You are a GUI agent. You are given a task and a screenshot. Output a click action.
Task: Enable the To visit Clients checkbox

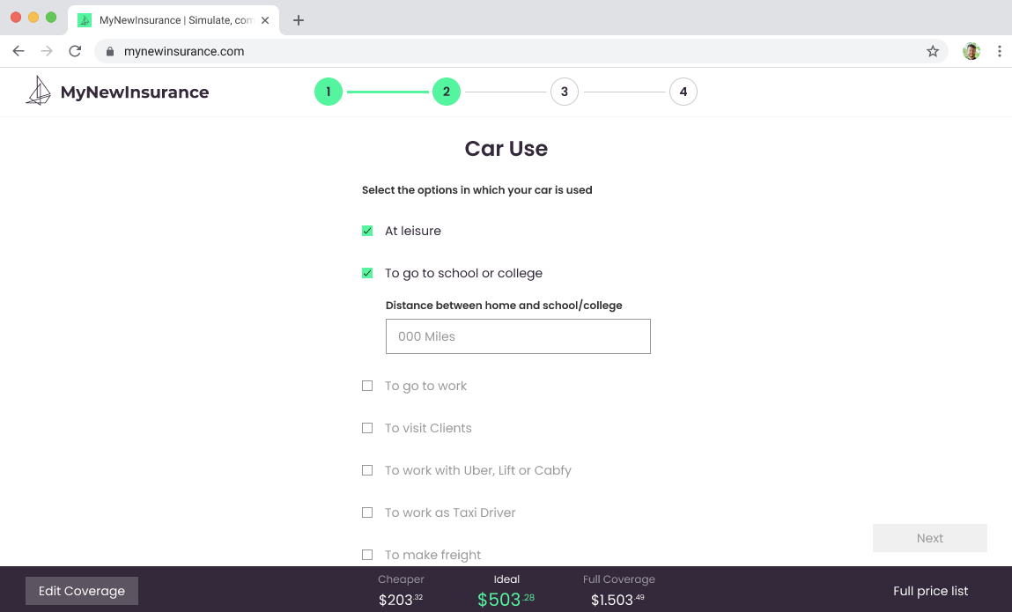[367, 428]
